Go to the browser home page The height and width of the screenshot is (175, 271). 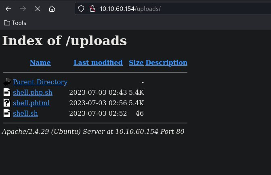point(52,8)
